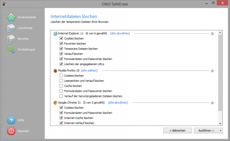
Task: Click alle wählen link for Firefox
Action: tap(89, 71)
